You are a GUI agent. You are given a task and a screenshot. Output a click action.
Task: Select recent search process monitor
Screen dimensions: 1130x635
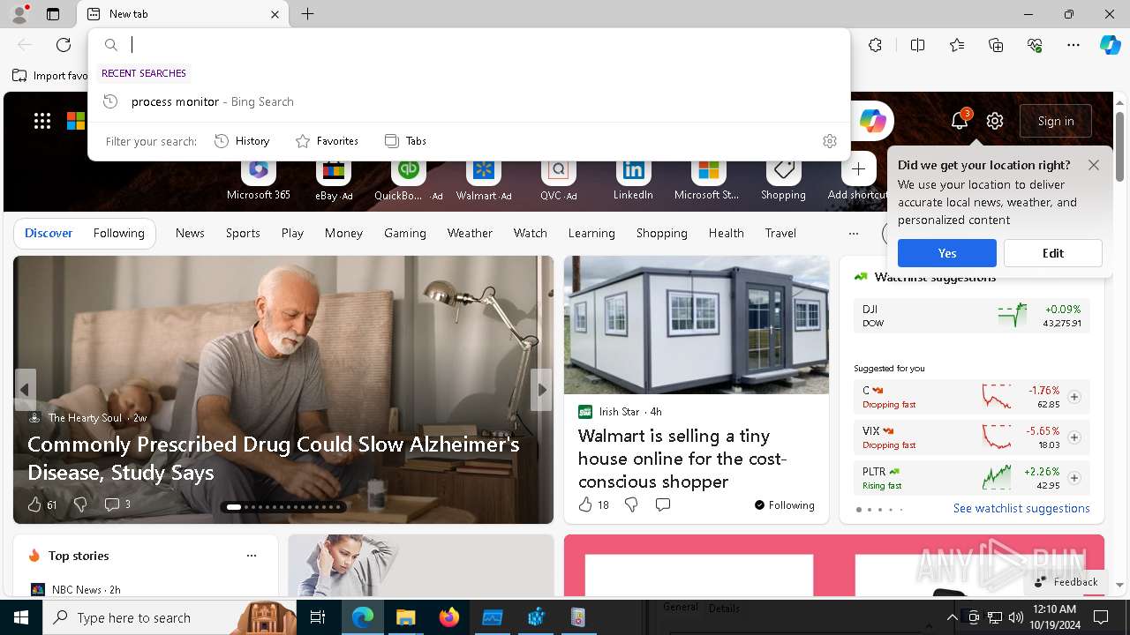tap(469, 101)
